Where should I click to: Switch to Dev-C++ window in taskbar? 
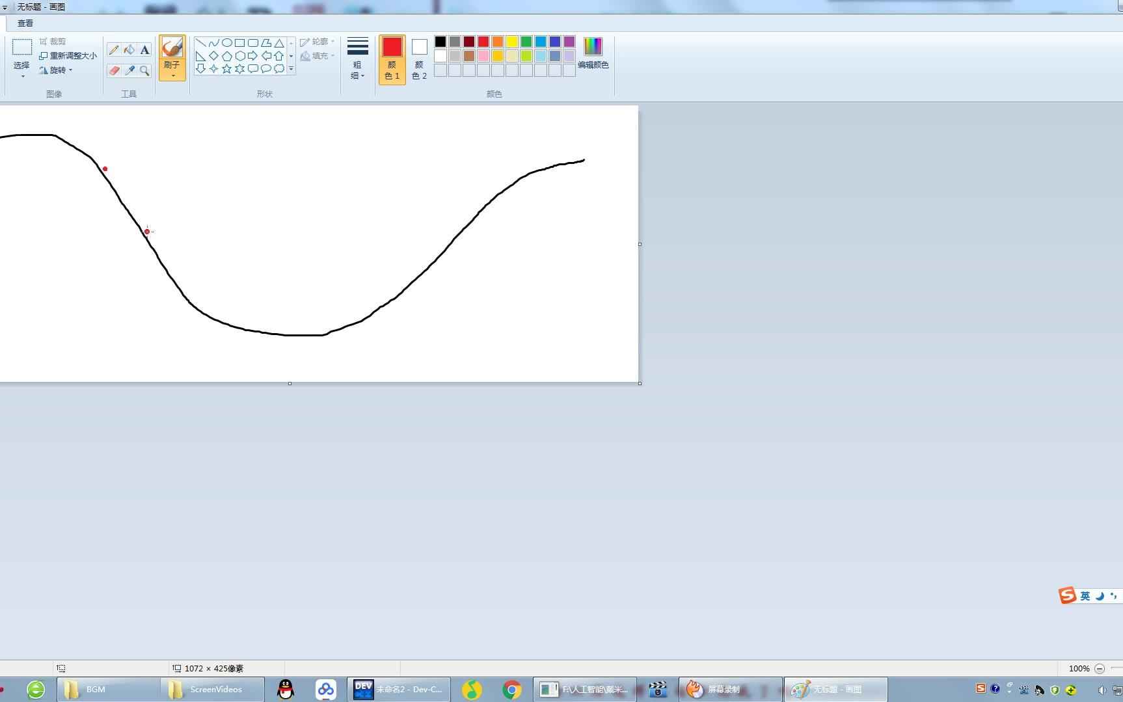[x=399, y=690]
